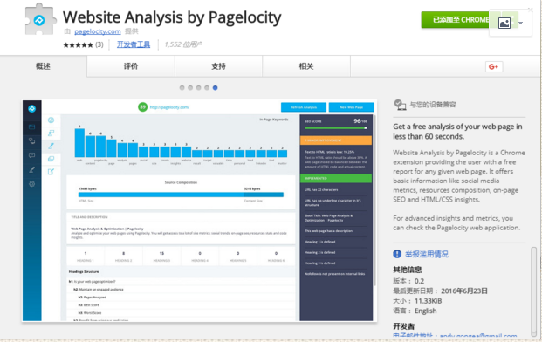Click the gear icon in the preview's dark sidebar
The width and height of the screenshot is (542, 342).
coord(31,184)
